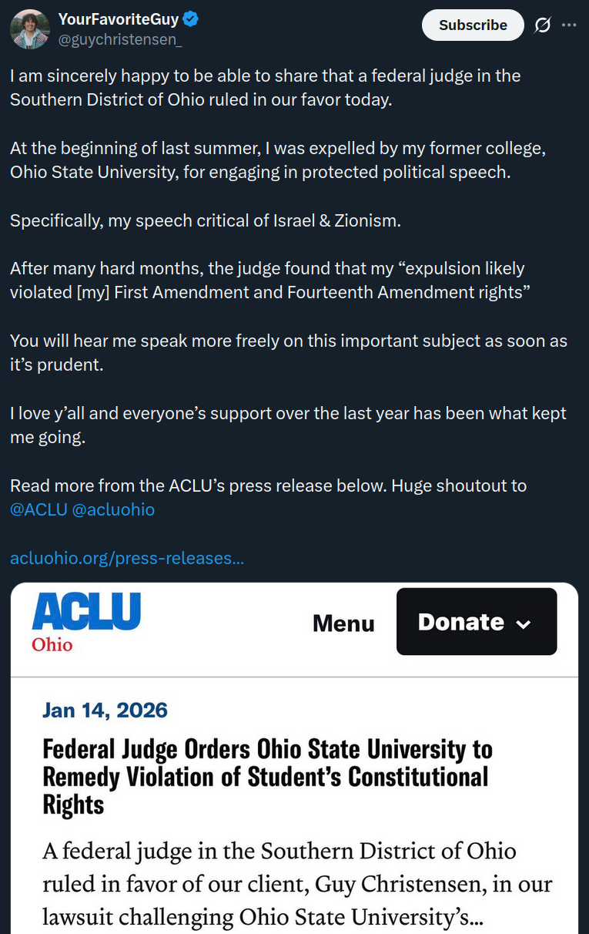Screen dimensions: 589x934
Task: Click the YourFavoriteGuy display name
Action: point(118,19)
